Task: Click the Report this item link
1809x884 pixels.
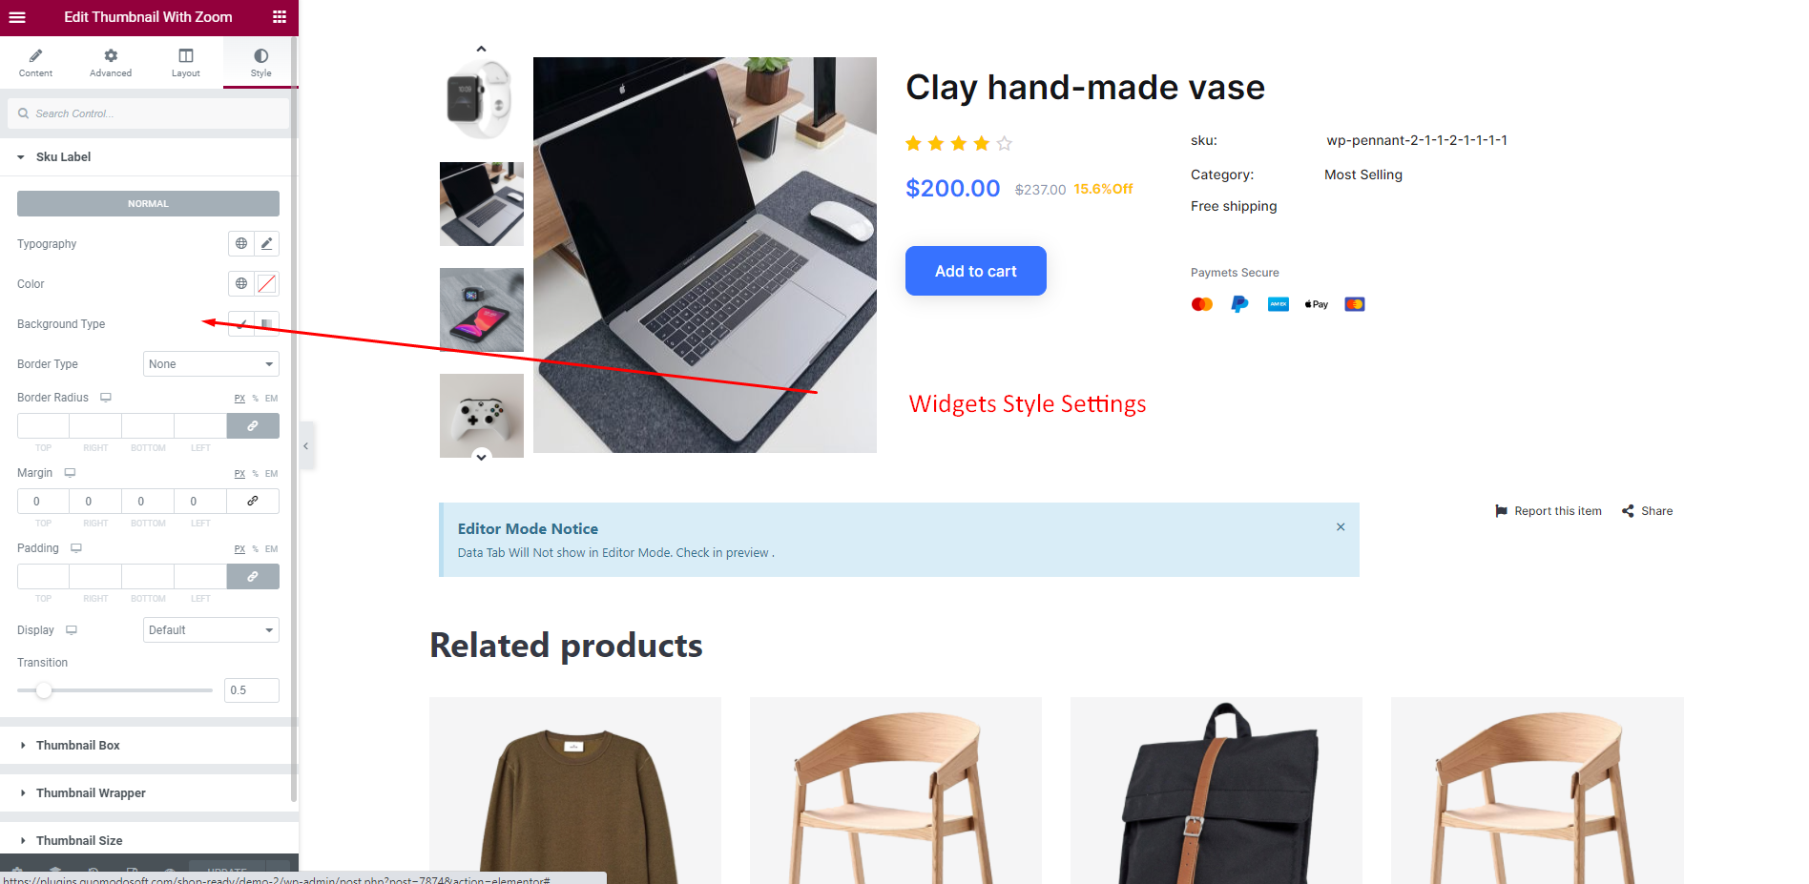Action: click(x=1549, y=511)
